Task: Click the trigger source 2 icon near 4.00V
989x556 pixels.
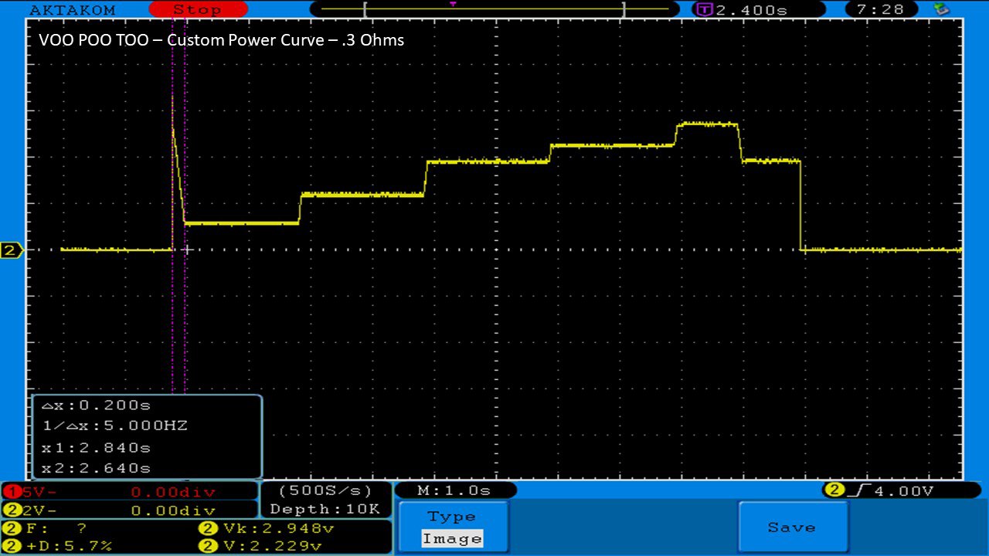Action: click(x=834, y=490)
